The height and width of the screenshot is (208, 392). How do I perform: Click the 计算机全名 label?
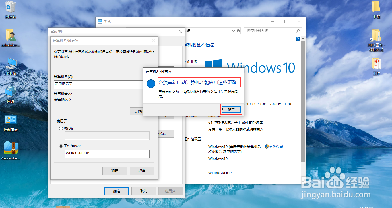(x=63, y=94)
